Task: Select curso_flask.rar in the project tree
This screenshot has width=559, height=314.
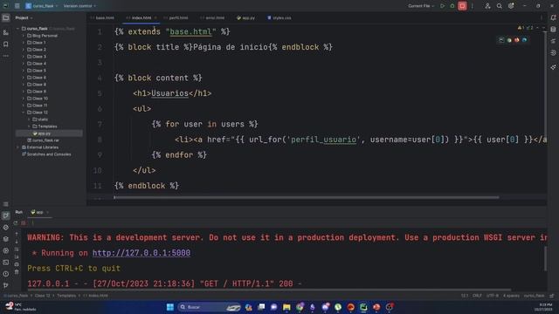Action: coord(45,140)
